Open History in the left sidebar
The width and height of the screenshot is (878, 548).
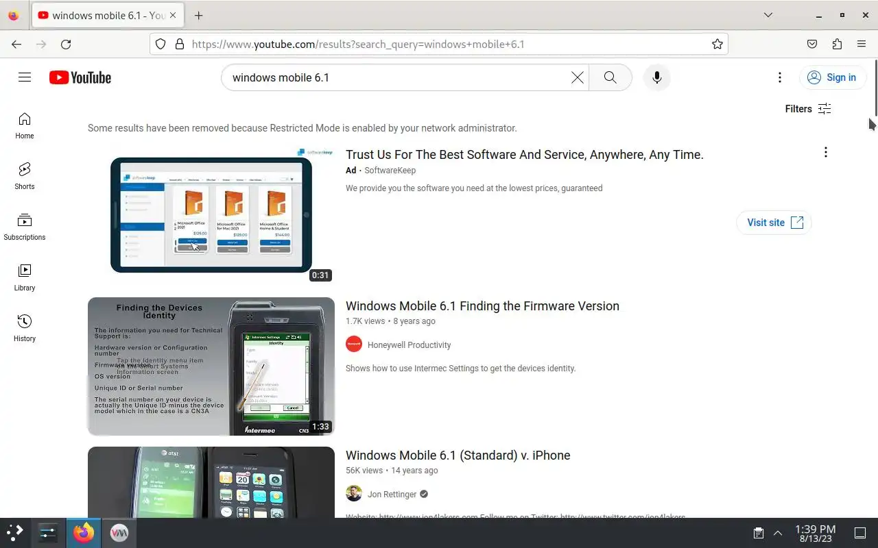25,329
